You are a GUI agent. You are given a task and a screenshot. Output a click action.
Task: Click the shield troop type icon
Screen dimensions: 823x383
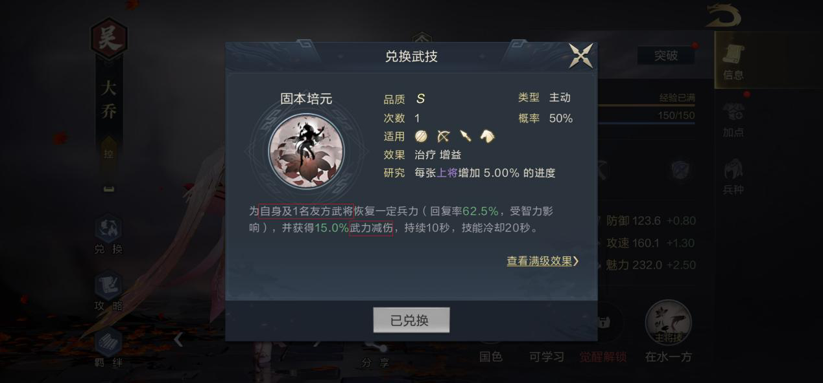tap(421, 136)
